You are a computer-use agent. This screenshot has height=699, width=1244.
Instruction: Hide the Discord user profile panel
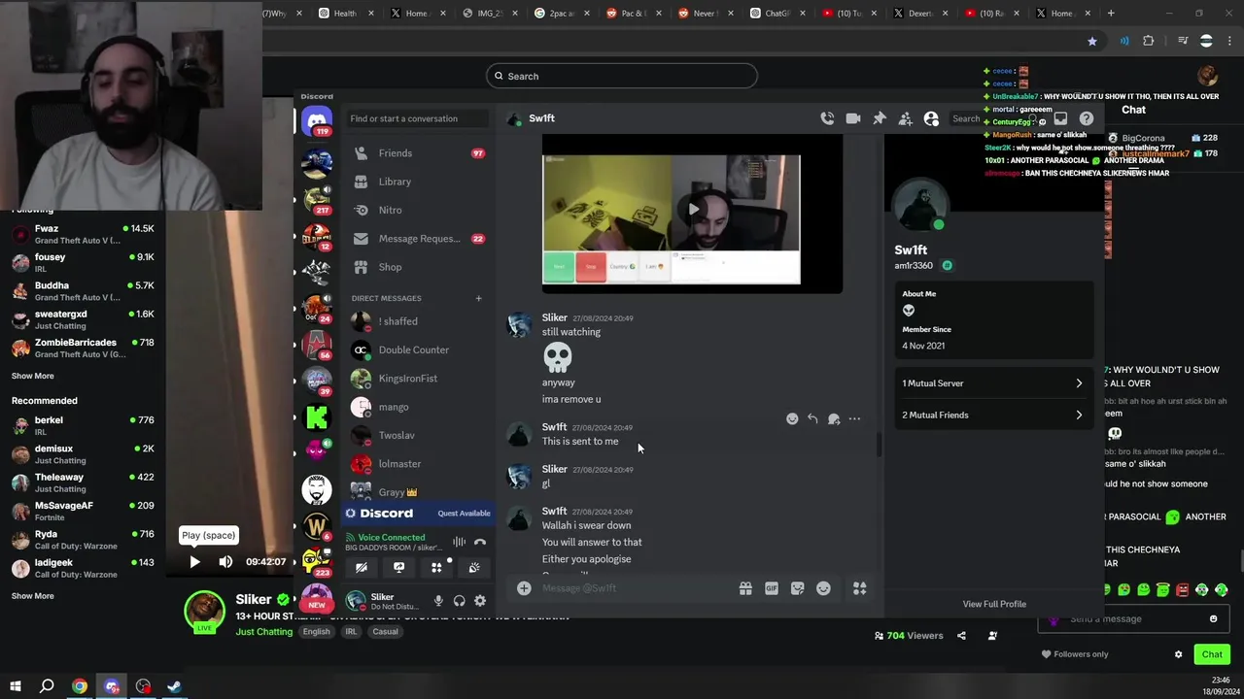pos(931,118)
